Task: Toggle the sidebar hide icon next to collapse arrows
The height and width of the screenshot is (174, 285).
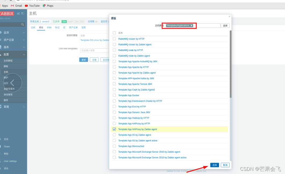Action: click(x=23, y=14)
